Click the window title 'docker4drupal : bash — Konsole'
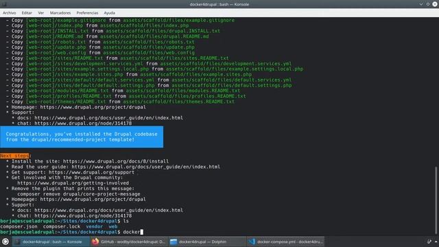The height and width of the screenshot is (247, 439). 219,4
